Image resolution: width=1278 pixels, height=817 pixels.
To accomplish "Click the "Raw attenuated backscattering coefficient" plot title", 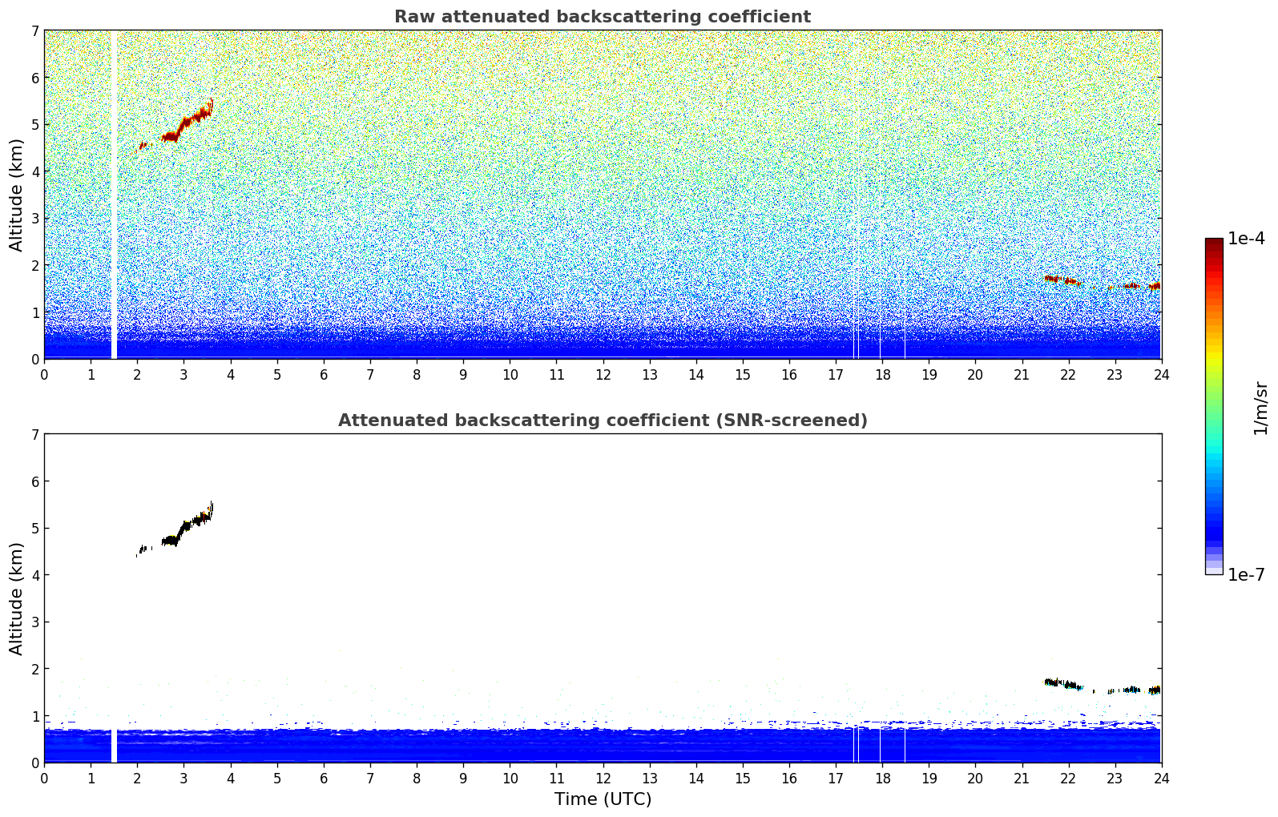I will coord(602,17).
